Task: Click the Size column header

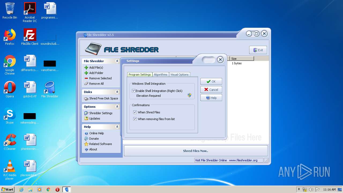Action: click(242, 58)
